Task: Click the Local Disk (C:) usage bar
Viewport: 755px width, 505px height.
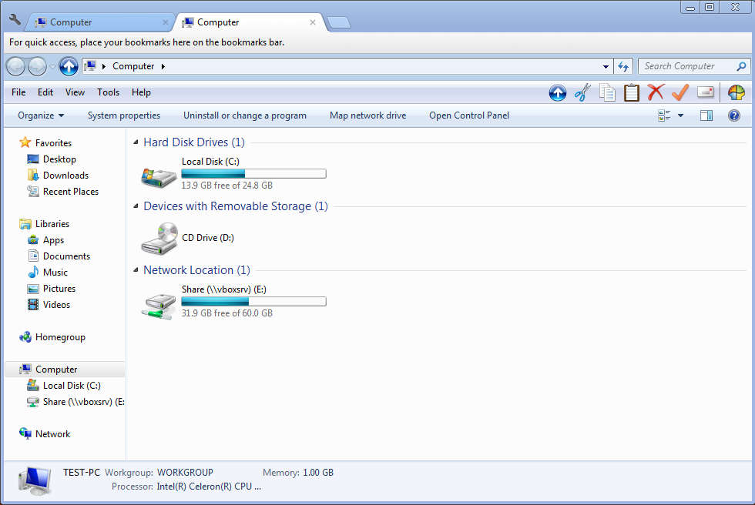Action: point(253,174)
